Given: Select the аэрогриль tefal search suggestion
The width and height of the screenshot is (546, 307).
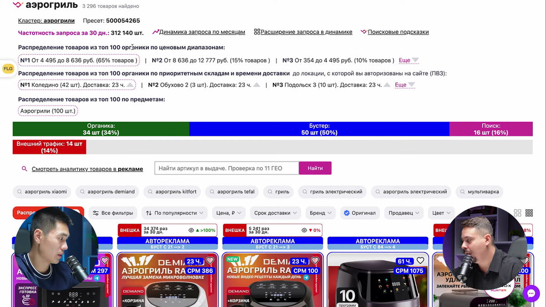Looking at the screenshot, I should 232,191.
